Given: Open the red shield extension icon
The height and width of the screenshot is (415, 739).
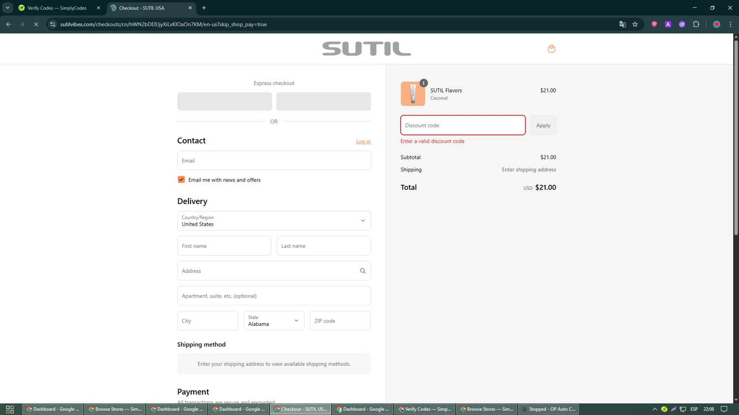Looking at the screenshot, I should [x=654, y=24].
